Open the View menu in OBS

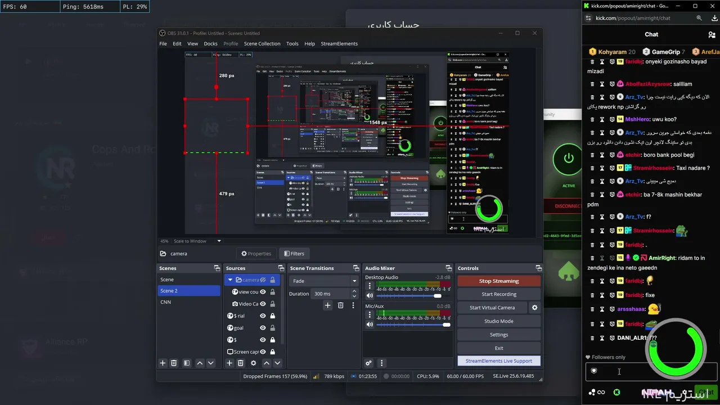tap(192, 44)
